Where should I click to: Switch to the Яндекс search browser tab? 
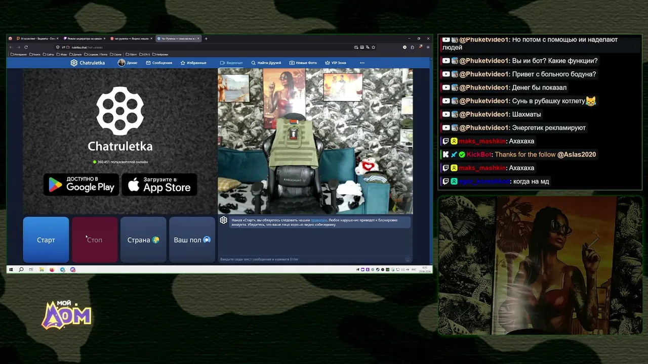131,38
